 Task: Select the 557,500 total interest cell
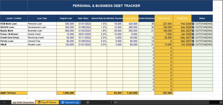coord(164,93)
